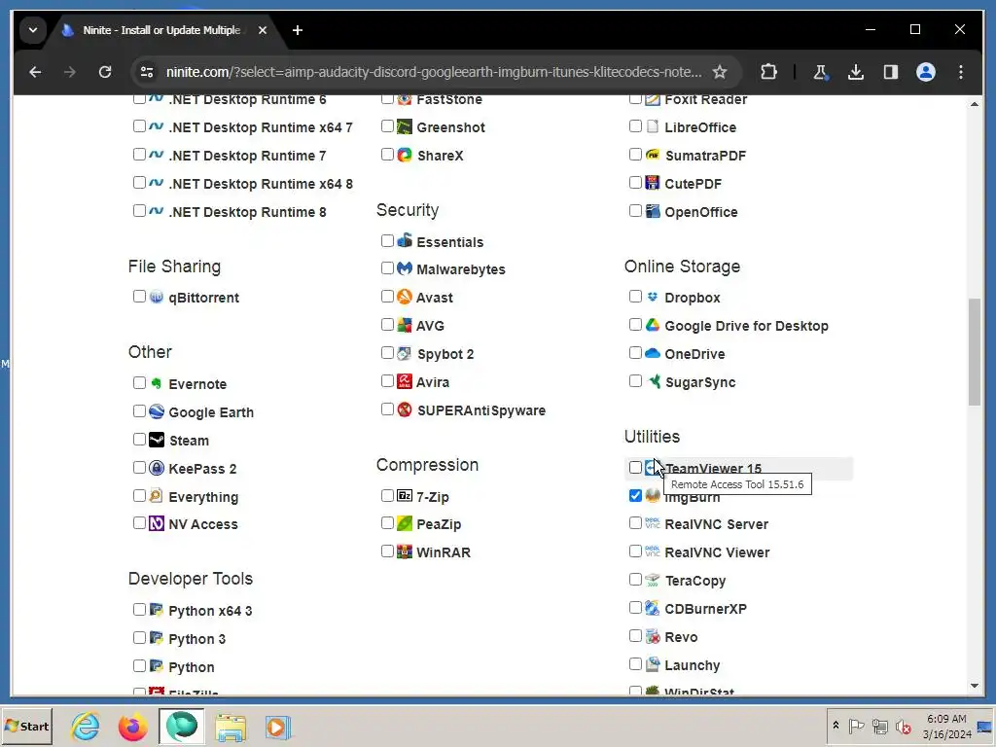This screenshot has height=747, width=996.
Task: Open the tab search dropdown arrow
Action: click(x=33, y=30)
